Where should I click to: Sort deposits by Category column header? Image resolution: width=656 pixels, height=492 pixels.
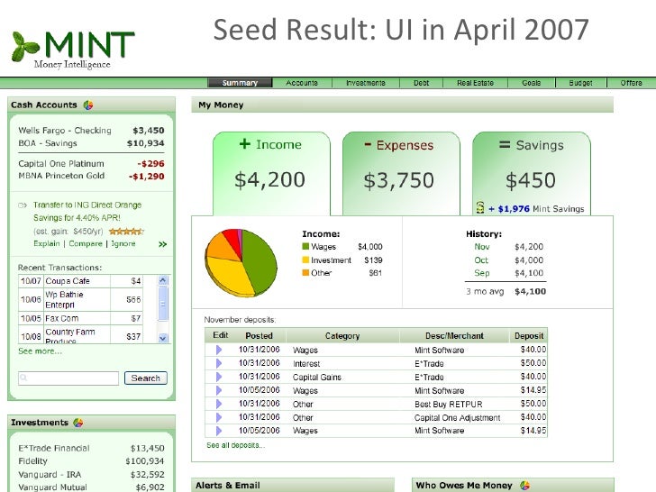342,335
